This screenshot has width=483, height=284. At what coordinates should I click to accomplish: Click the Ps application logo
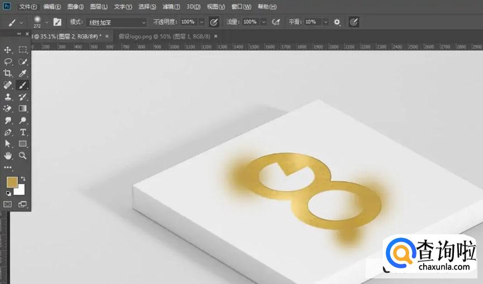(x=7, y=6)
